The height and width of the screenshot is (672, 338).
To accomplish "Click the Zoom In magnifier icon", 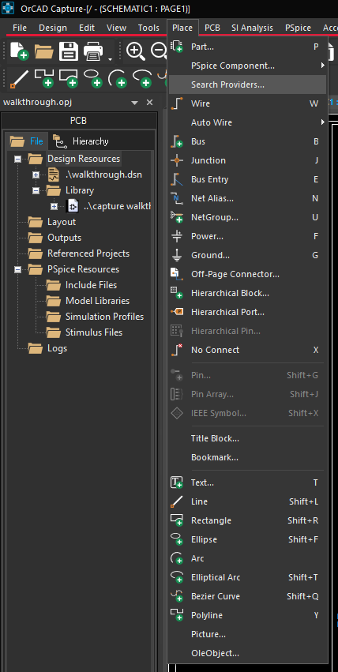I will point(136,51).
